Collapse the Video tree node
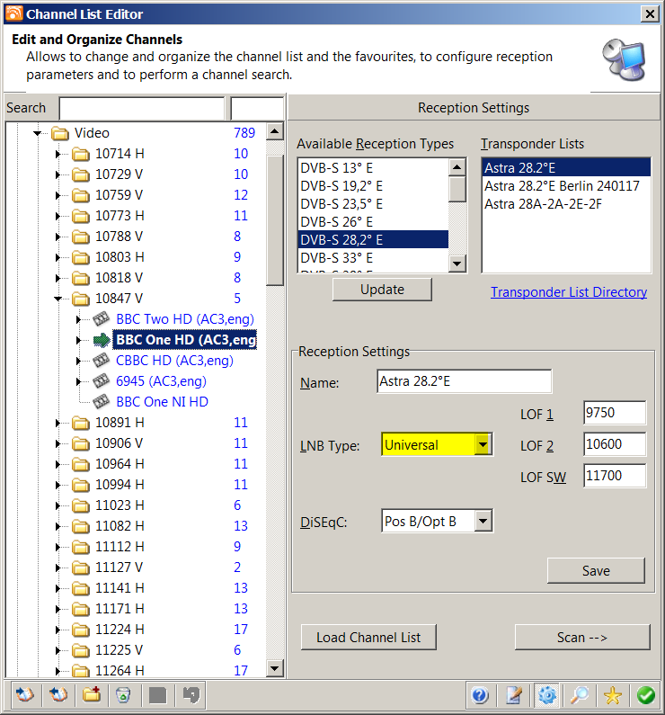Screen dimensions: 665x715 tap(38, 133)
